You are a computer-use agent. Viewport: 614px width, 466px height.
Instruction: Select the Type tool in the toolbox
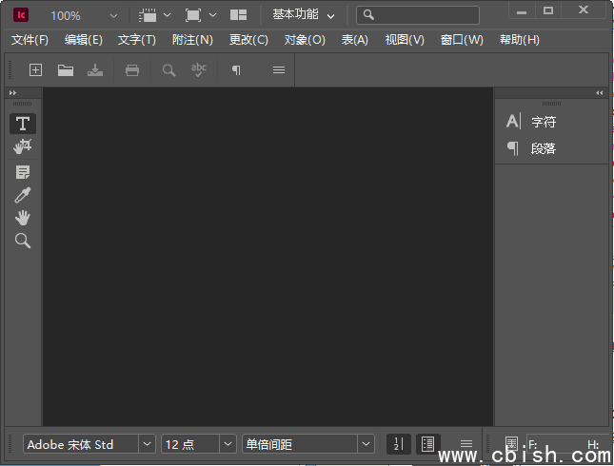click(23, 124)
